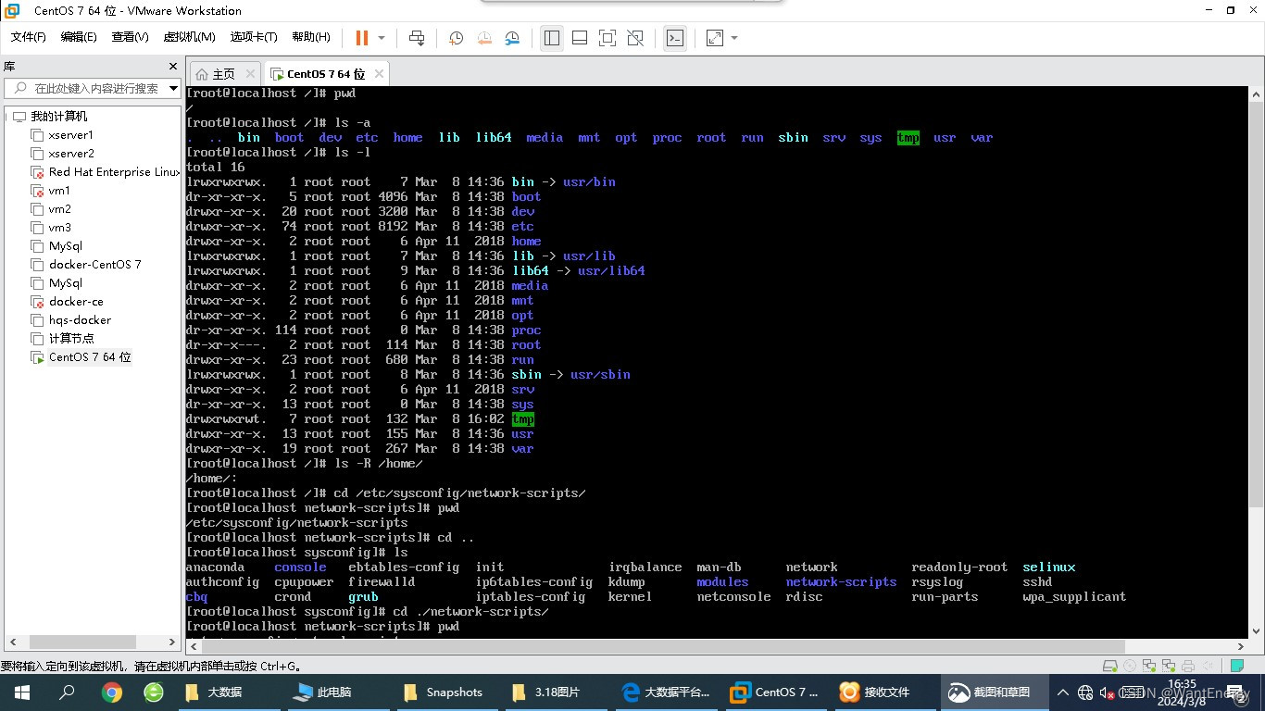Click the taskbar search magnifier icon
1265x711 pixels.
(x=67, y=692)
